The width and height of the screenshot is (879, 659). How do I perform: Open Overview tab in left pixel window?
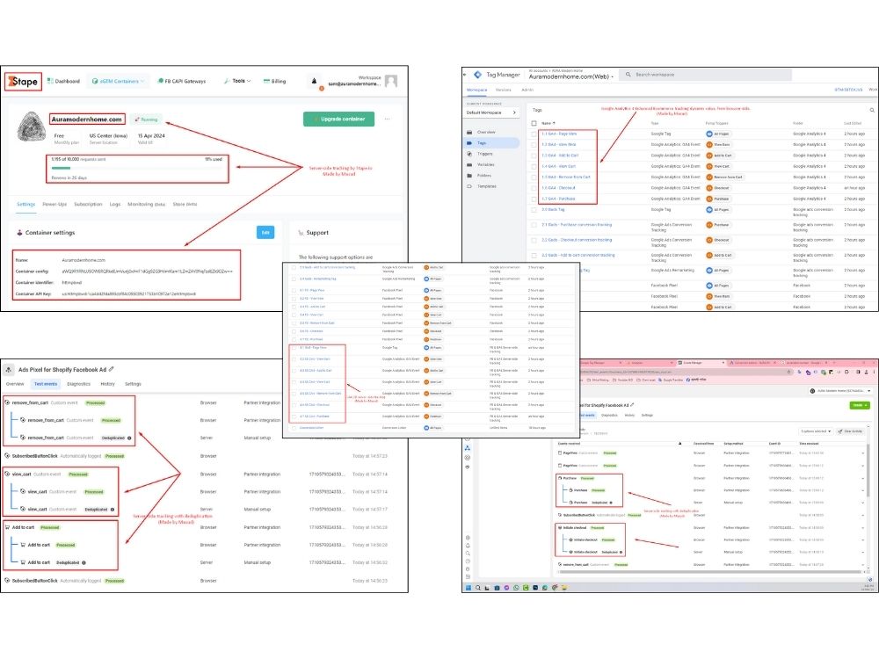click(15, 384)
